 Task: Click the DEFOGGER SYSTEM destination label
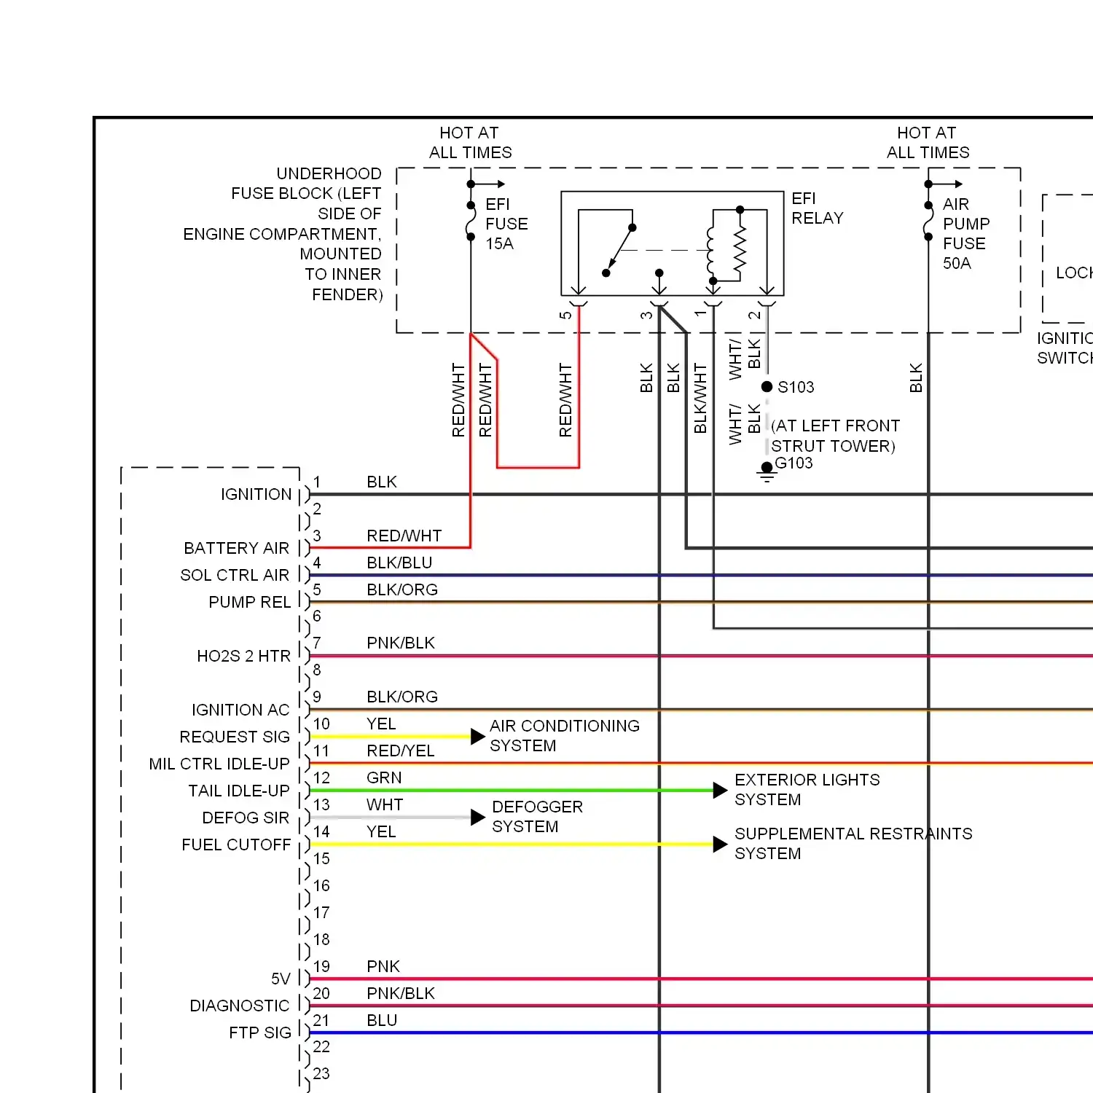point(537,817)
